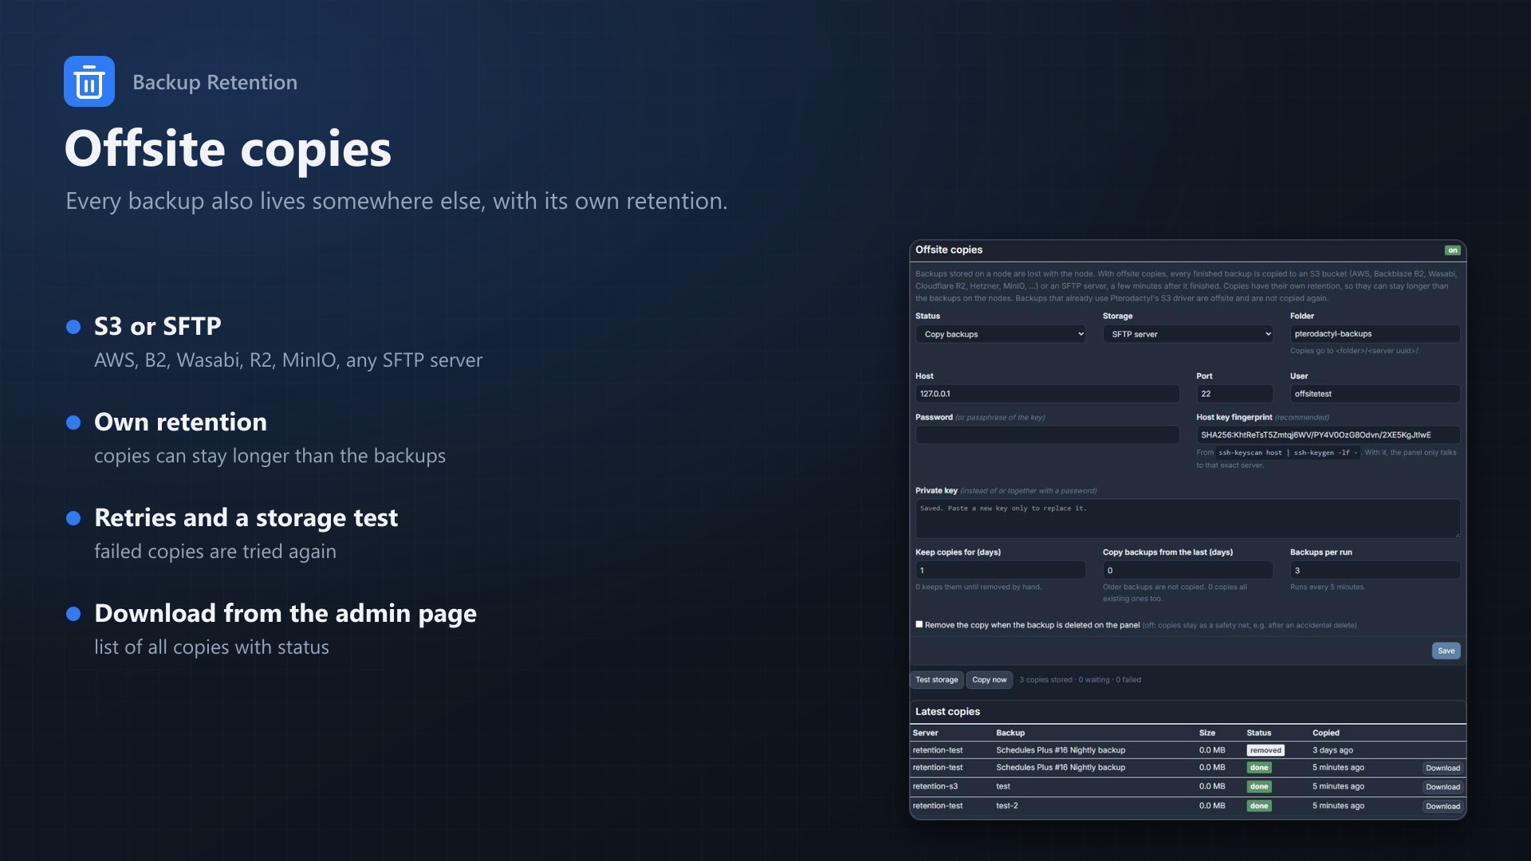The width and height of the screenshot is (1531, 861).
Task: Click the '3 copies stored · 0 waiting · 0 failed' text
Action: 1080,680
